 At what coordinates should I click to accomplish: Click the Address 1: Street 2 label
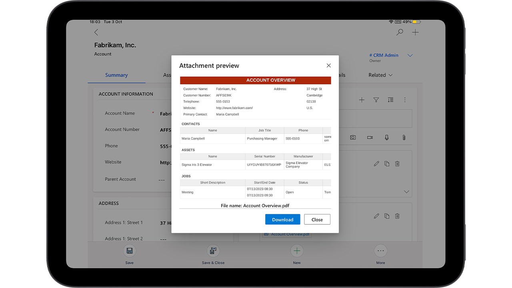pyautogui.click(x=124, y=239)
